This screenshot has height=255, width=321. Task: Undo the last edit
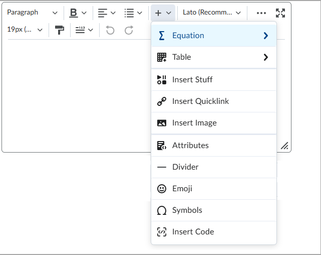point(110,30)
